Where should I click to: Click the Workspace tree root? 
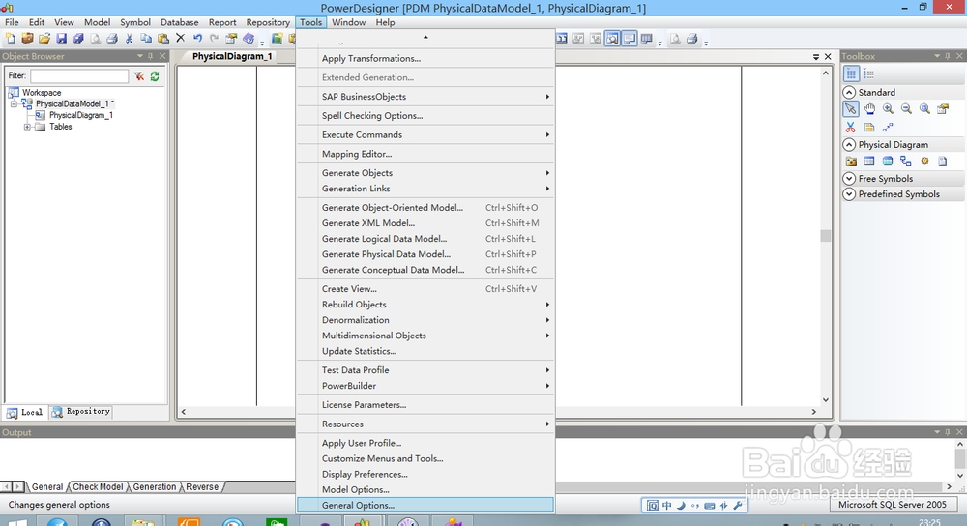42,93
